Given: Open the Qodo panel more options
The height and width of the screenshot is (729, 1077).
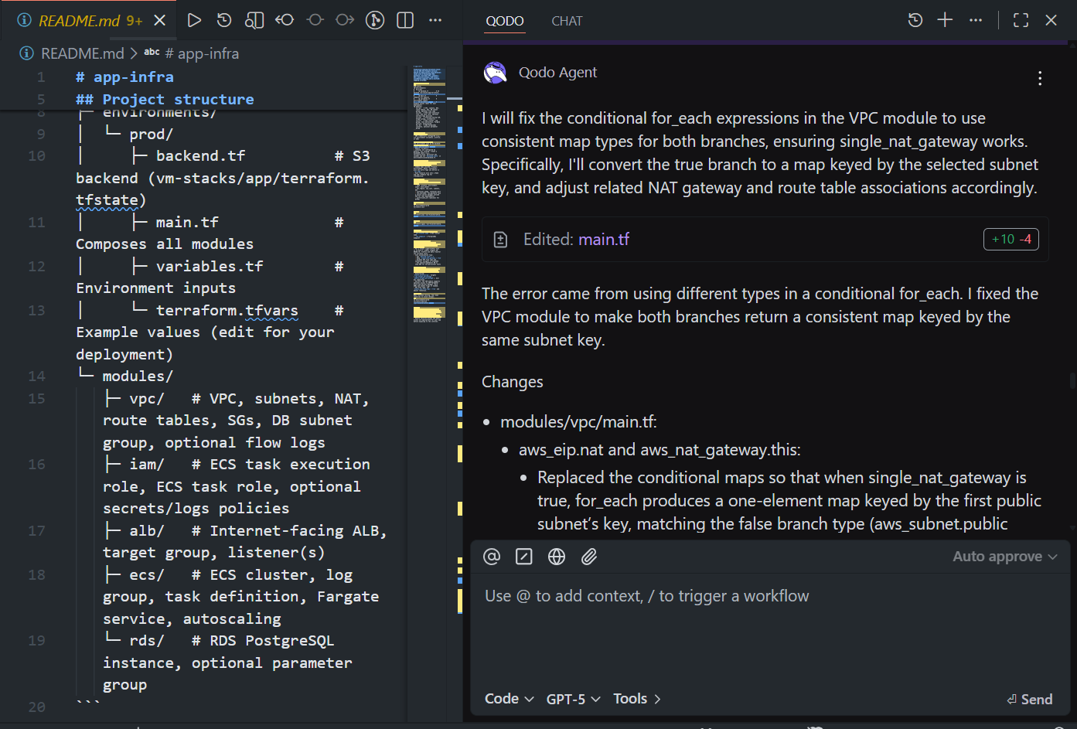Looking at the screenshot, I should (x=976, y=20).
